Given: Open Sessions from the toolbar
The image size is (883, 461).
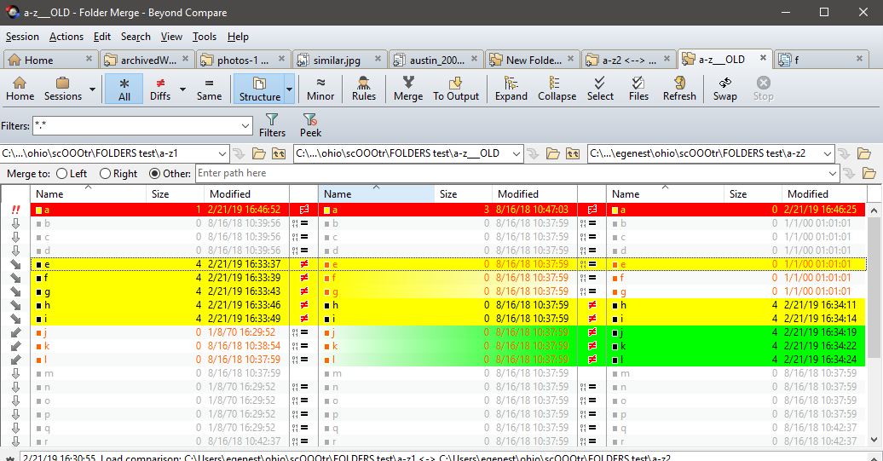Looking at the screenshot, I should point(62,89).
